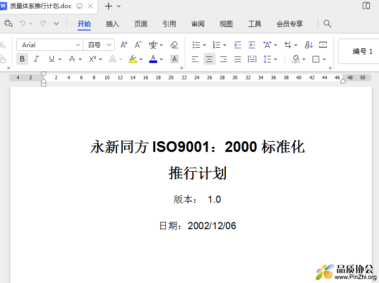Click the date text 2002/12/06
This screenshot has width=379, height=283.
(212, 226)
